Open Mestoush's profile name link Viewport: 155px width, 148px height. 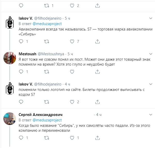28,54
